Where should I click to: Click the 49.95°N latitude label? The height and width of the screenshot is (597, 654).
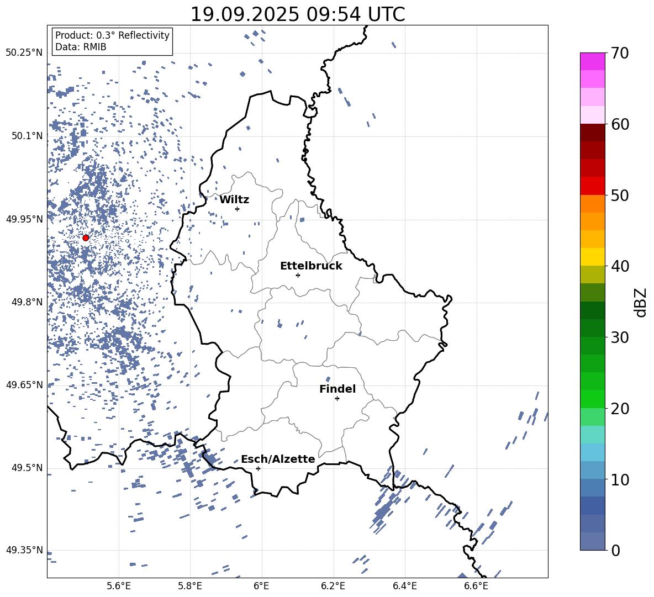[24, 219]
